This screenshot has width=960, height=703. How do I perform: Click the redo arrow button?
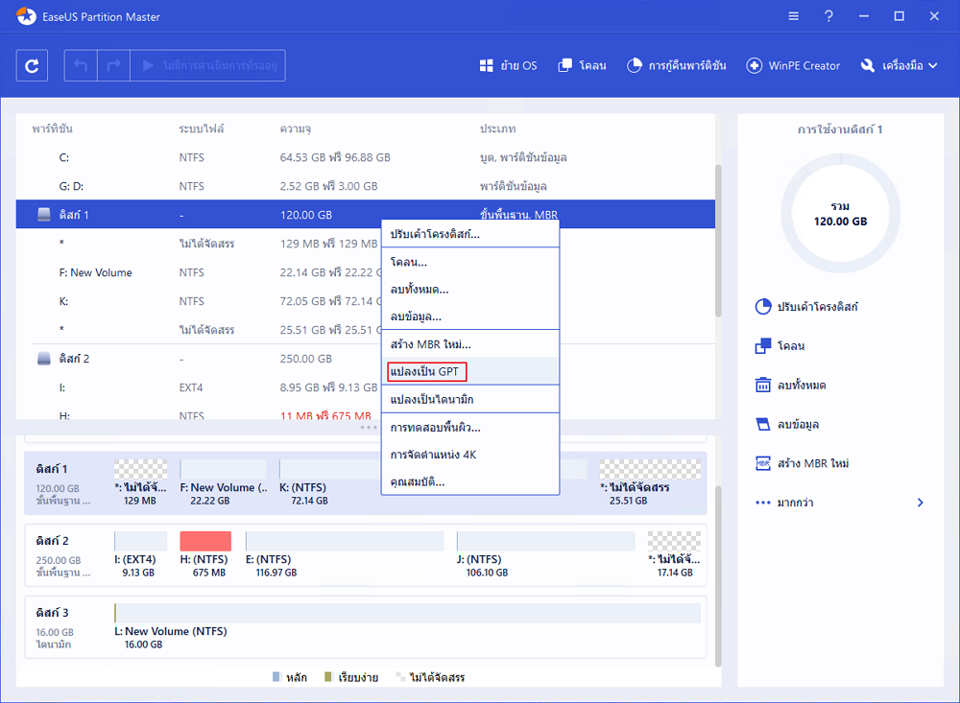coord(114,65)
